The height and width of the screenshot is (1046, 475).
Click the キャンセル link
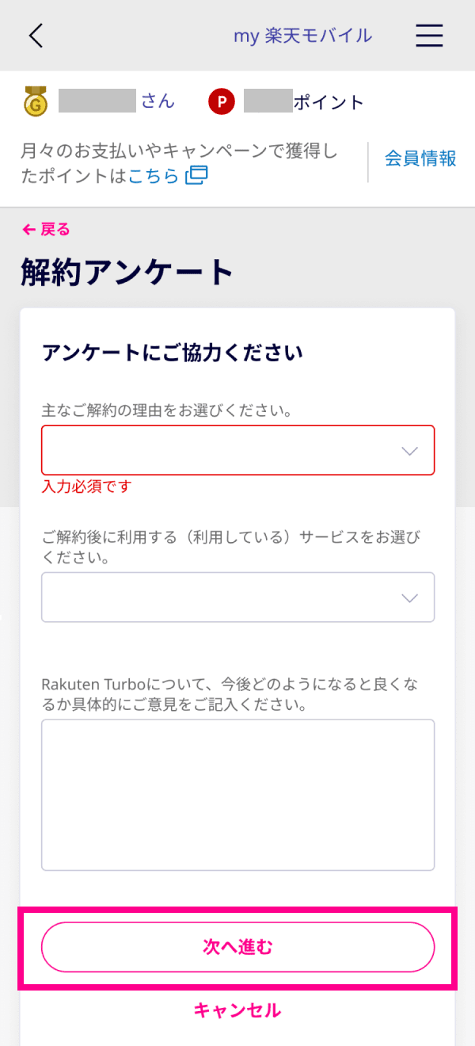click(237, 1010)
